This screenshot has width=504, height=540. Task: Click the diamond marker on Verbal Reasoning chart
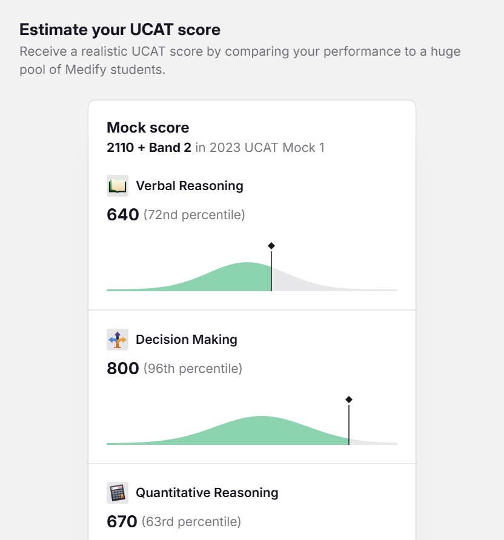[x=271, y=246]
